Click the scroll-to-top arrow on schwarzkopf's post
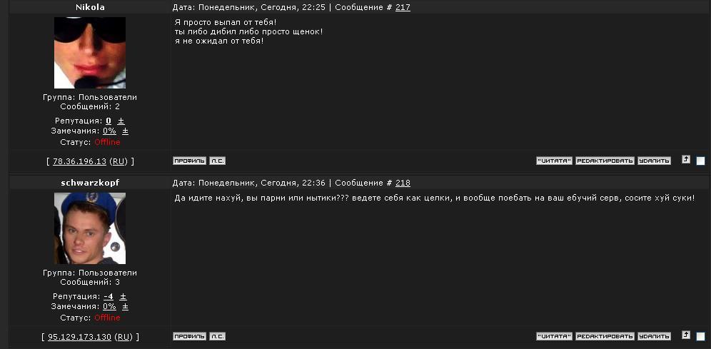711x349 pixels. click(x=686, y=335)
